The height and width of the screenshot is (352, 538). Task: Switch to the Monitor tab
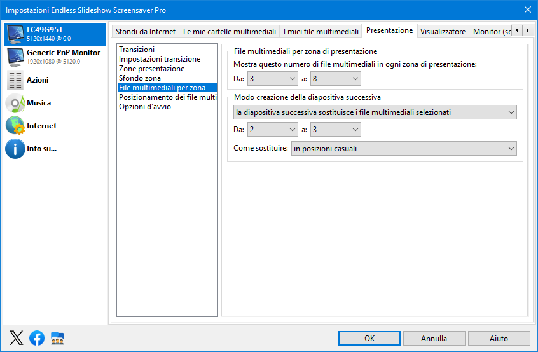click(x=490, y=32)
